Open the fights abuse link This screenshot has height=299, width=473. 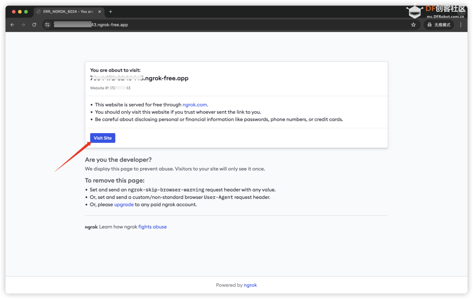click(152, 227)
